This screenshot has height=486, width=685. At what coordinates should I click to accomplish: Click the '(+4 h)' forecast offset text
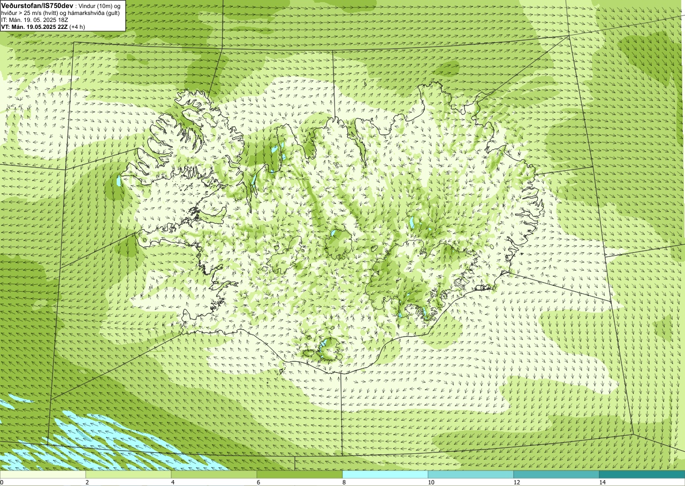[77, 27]
